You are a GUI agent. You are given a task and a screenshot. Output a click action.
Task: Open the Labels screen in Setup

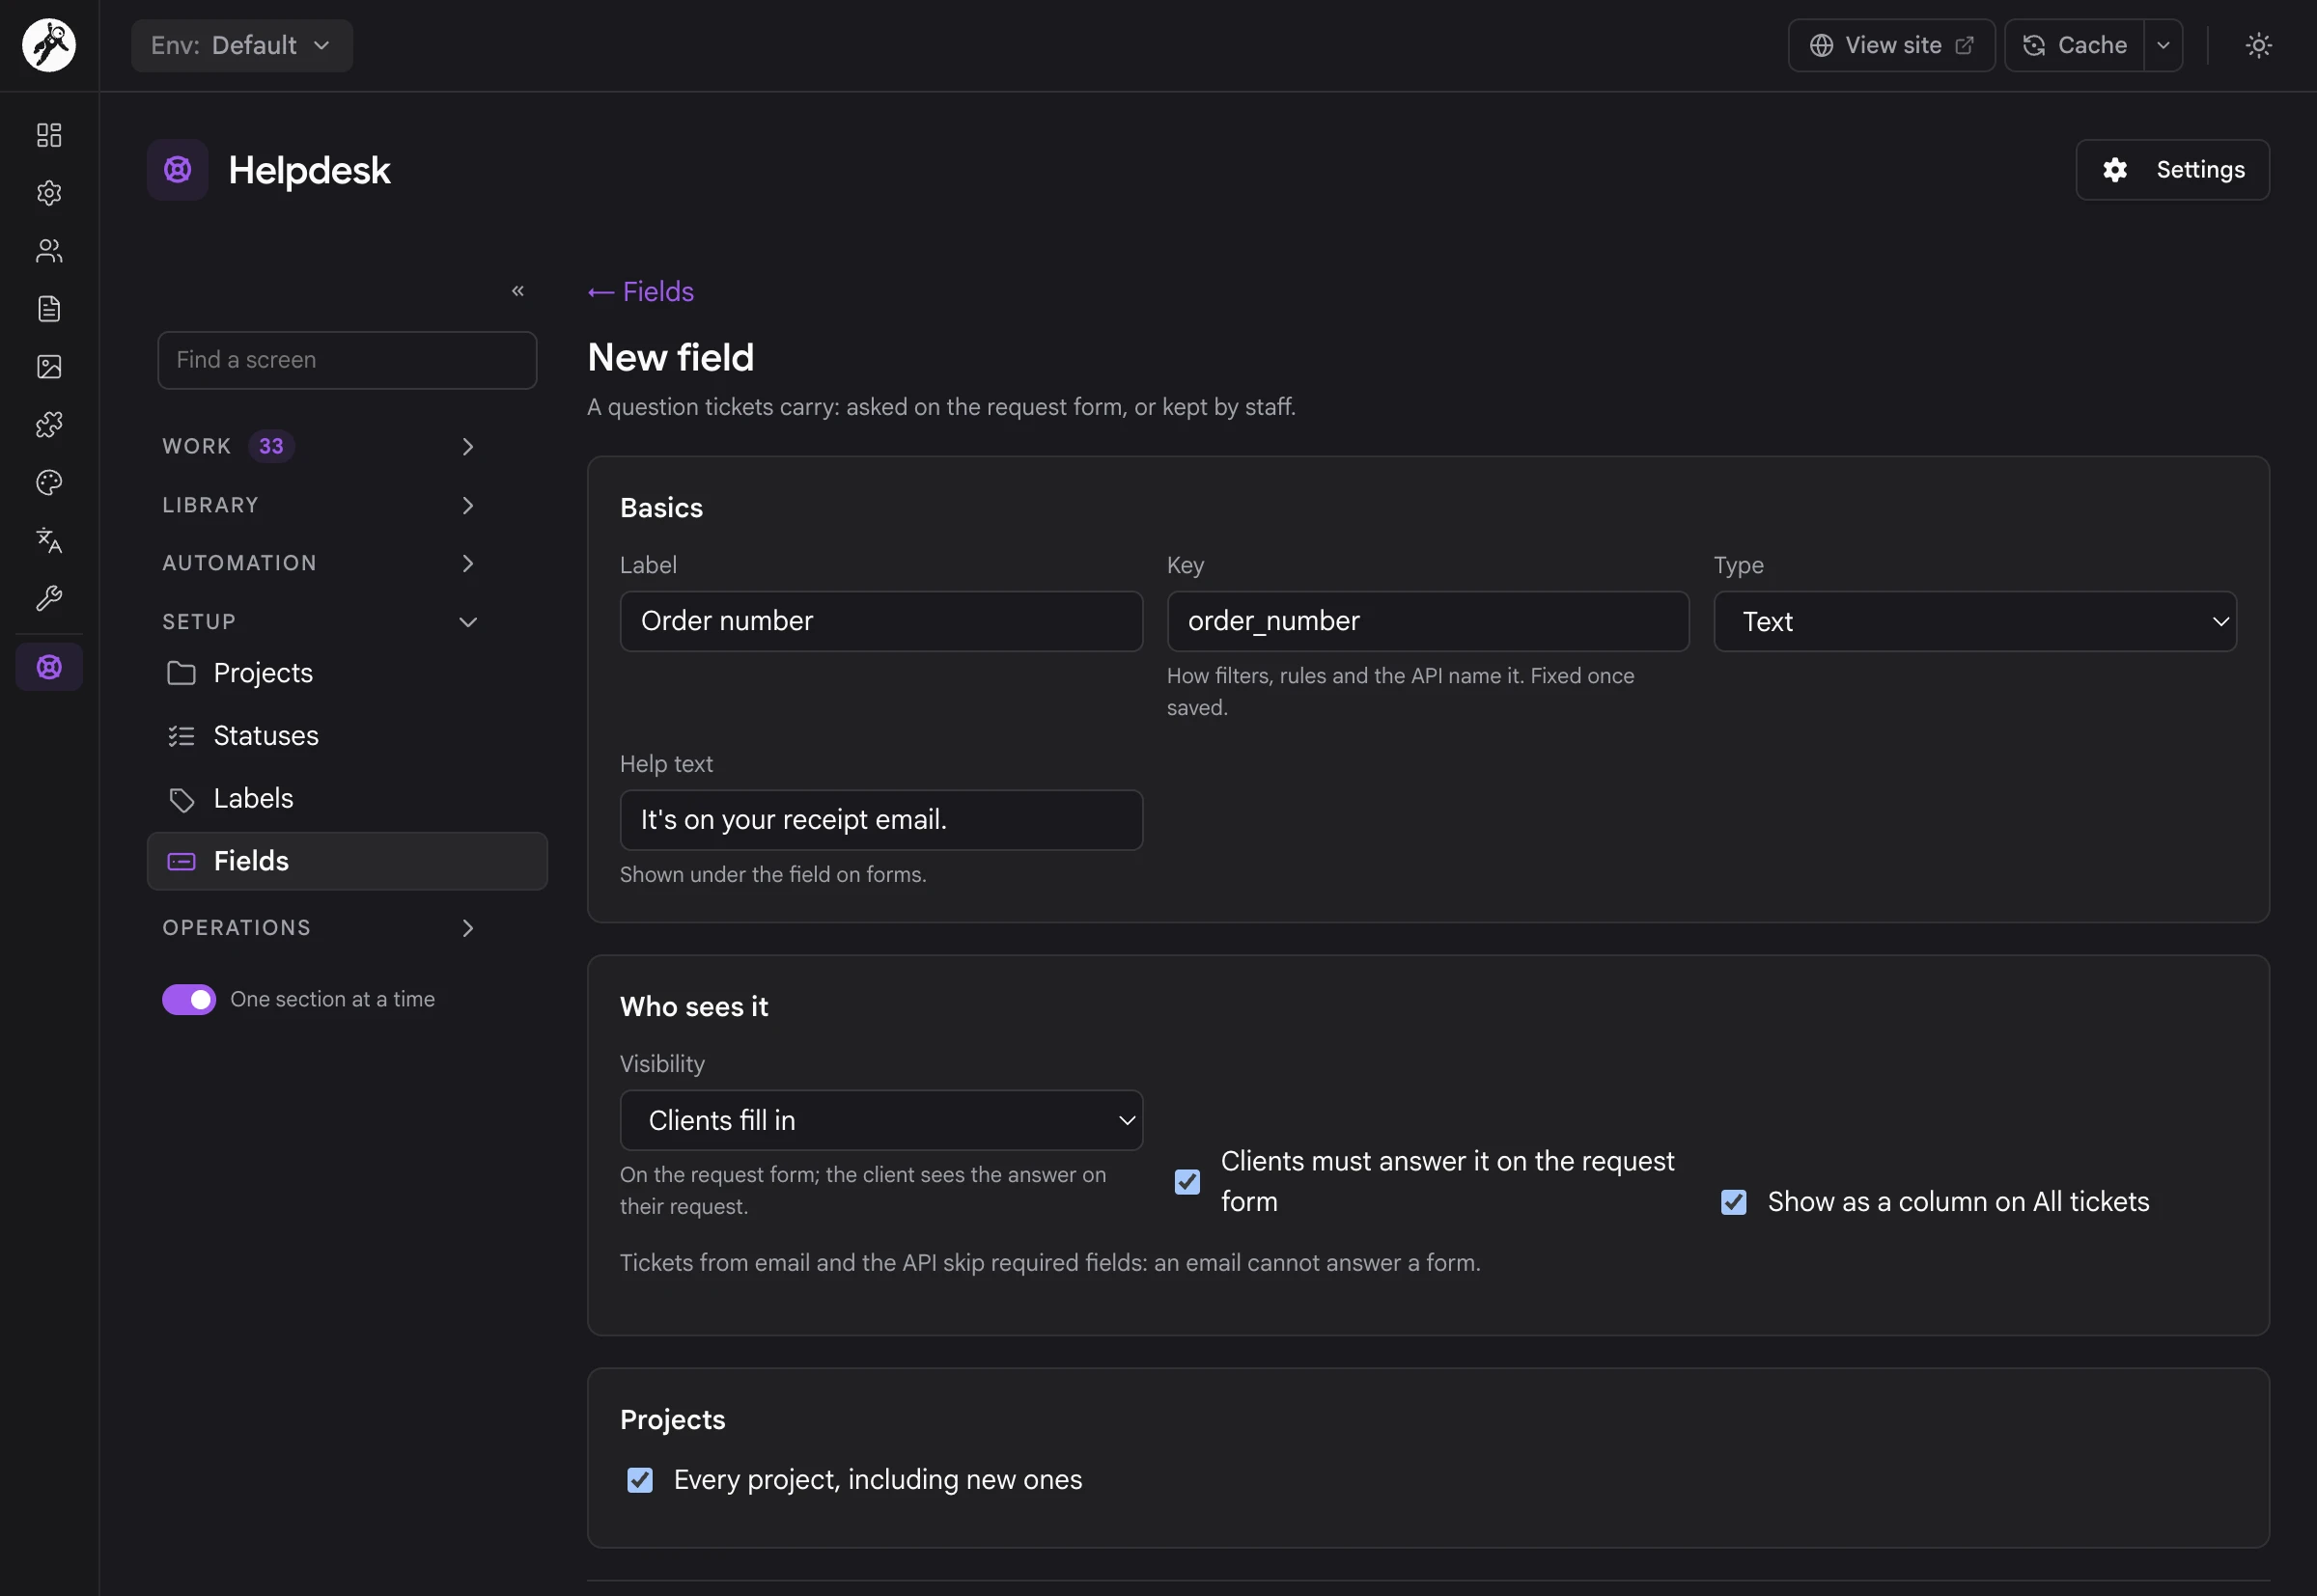348,799
